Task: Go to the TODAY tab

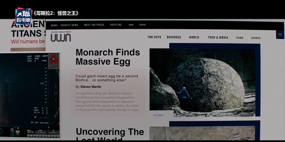Action: pos(142,25)
